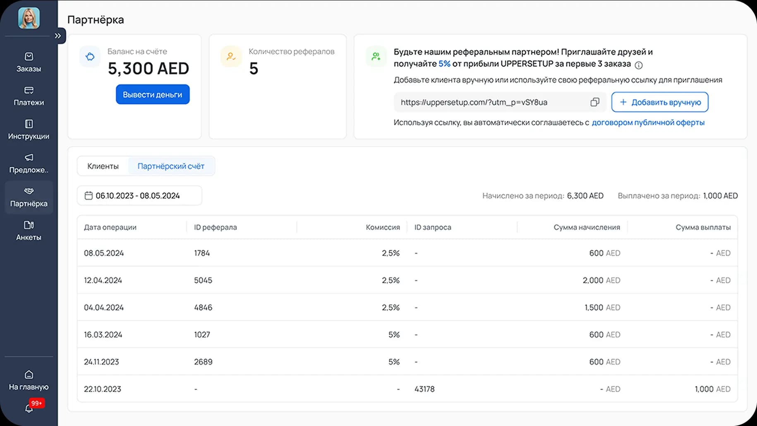
Task: Open the Инструкции instructions section
Action: 29,129
